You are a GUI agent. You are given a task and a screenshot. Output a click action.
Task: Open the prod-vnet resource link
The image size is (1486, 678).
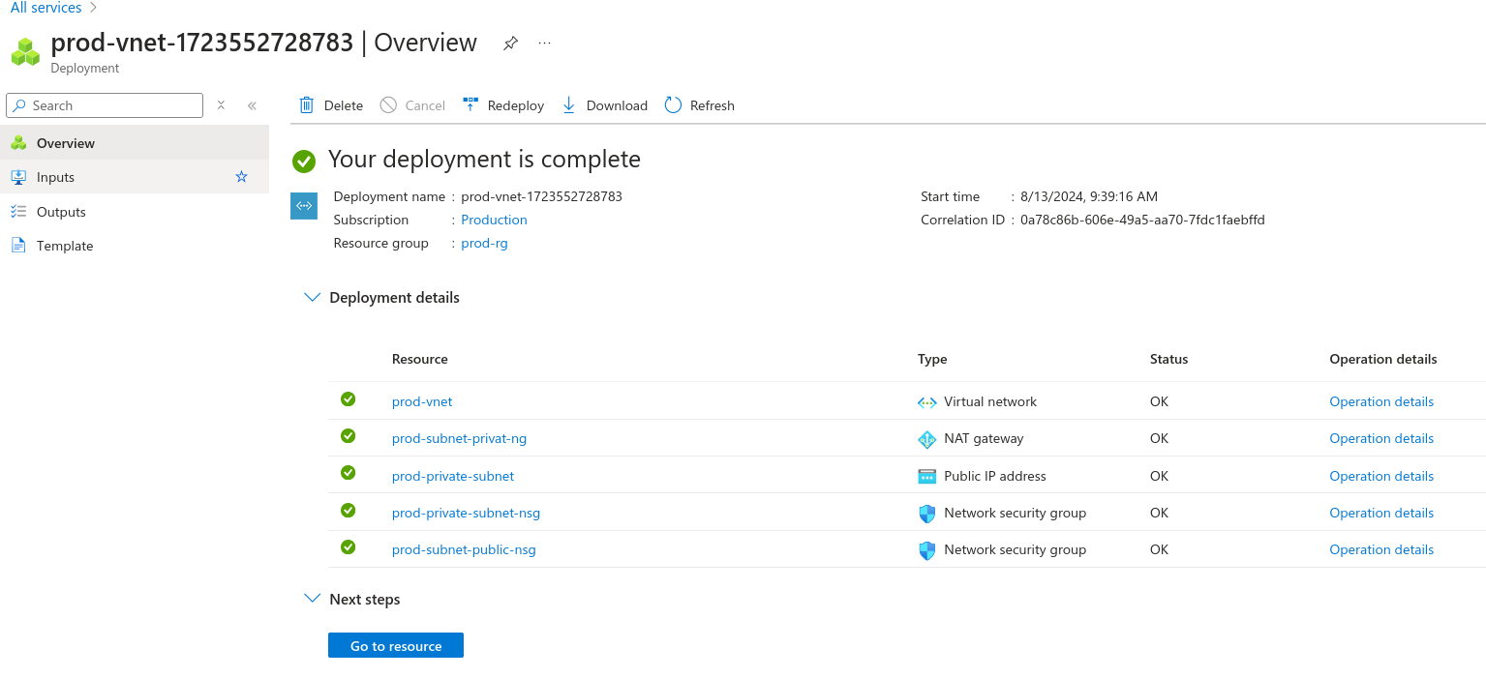(x=422, y=401)
